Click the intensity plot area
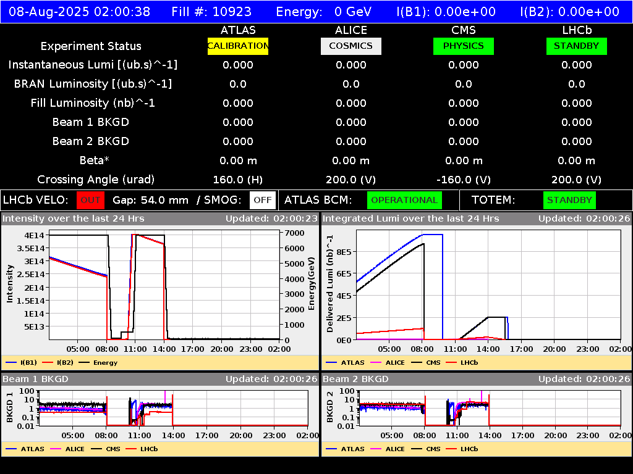The width and height of the screenshot is (633, 474). [164, 285]
